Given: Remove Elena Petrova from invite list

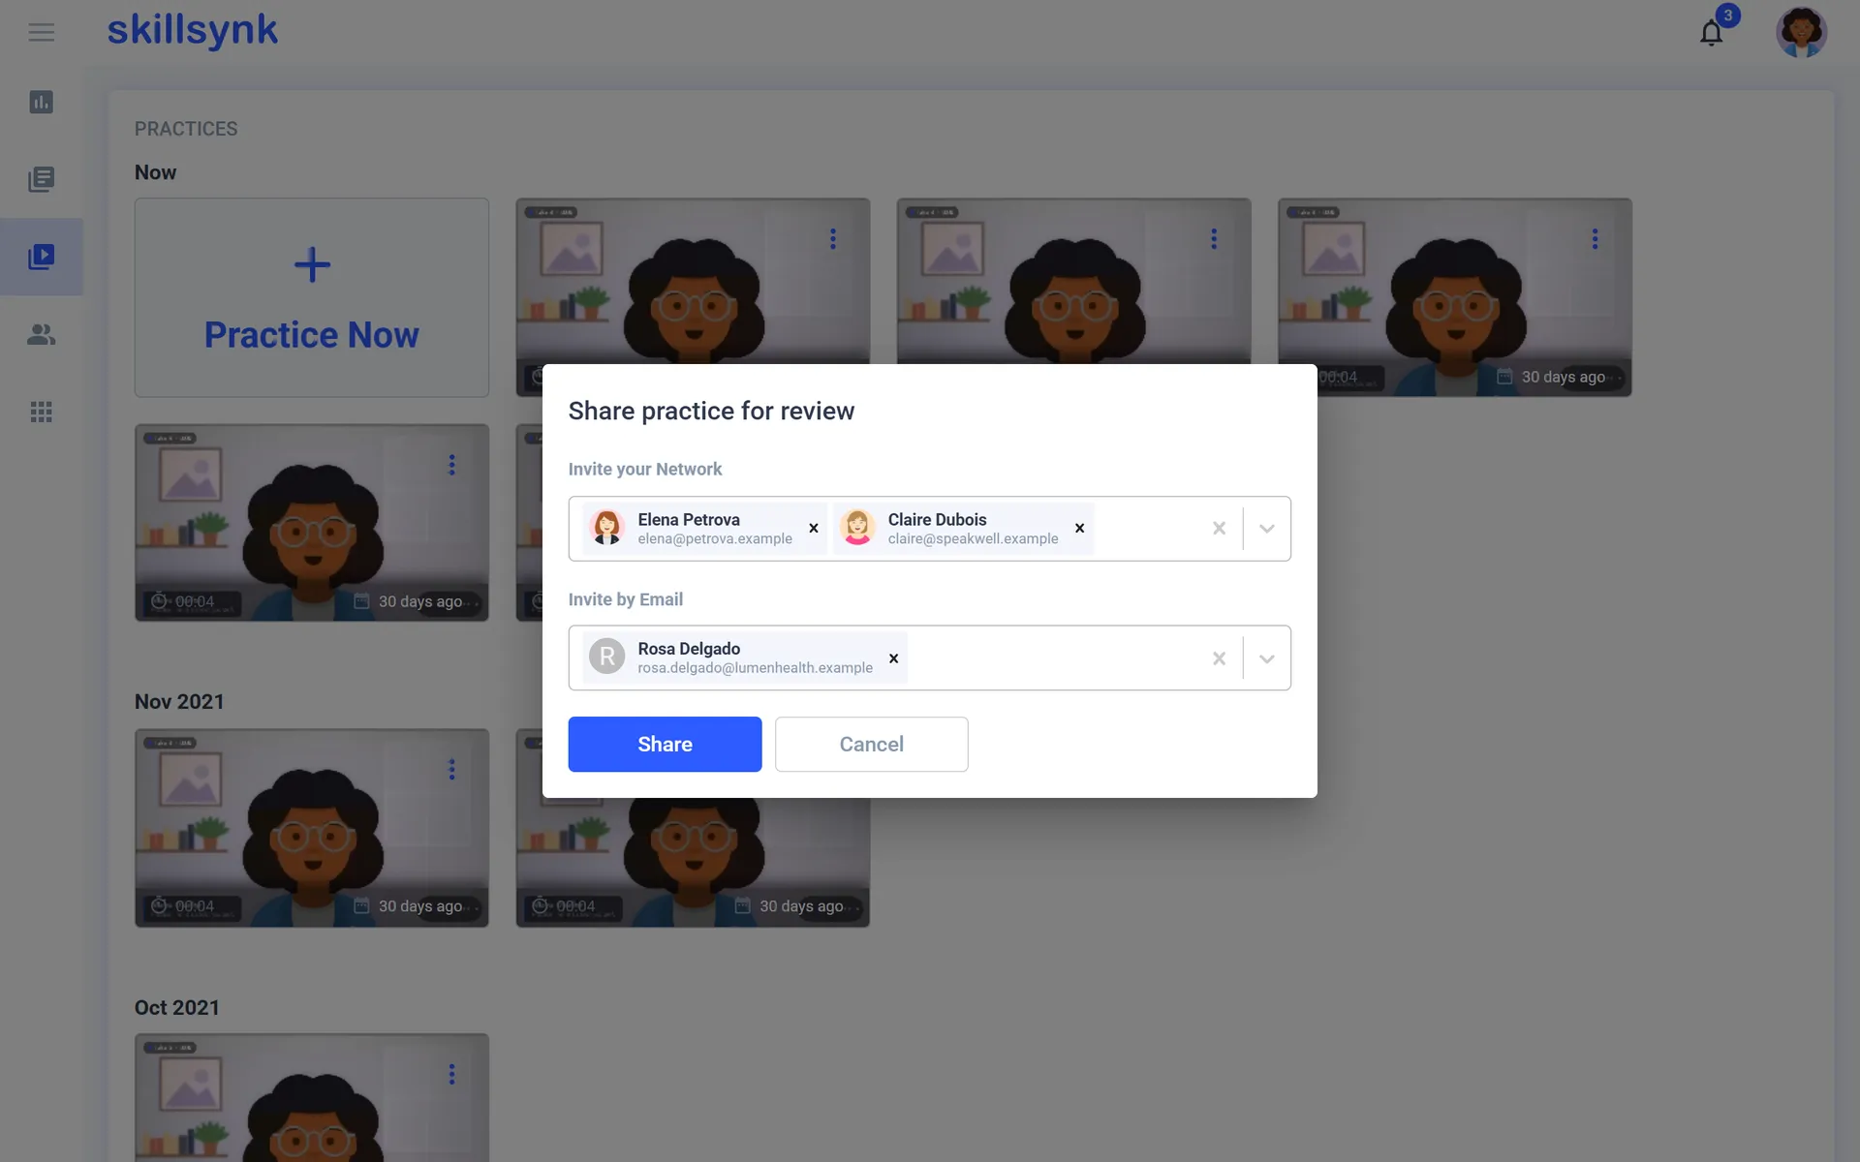Looking at the screenshot, I should coord(814,529).
